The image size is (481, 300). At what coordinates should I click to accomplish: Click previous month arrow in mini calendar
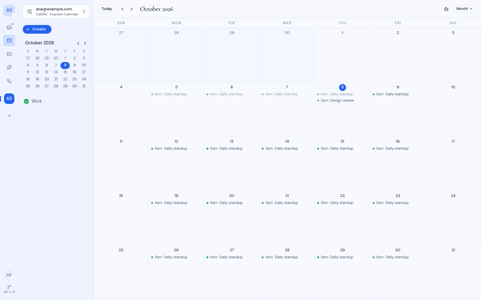tap(78, 43)
